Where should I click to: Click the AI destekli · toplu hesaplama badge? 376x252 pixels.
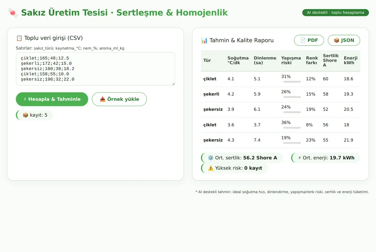point(336,13)
